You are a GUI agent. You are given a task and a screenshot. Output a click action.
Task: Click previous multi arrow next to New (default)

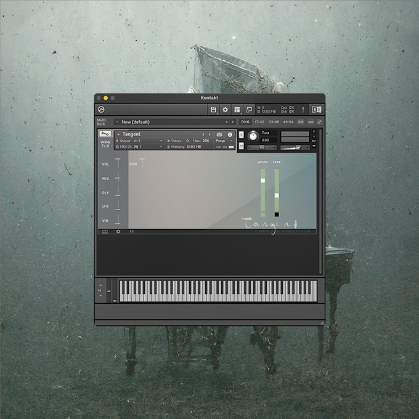(x=227, y=122)
